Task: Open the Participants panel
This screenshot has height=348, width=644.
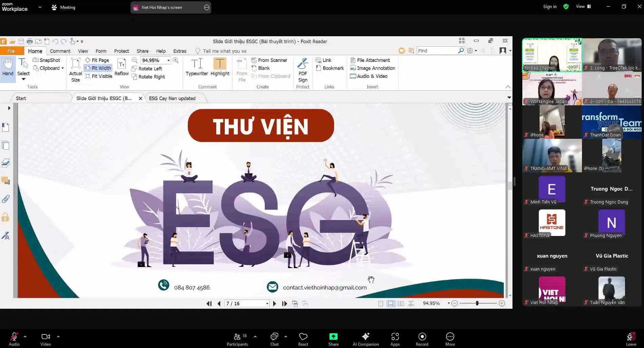Action: click(237, 339)
